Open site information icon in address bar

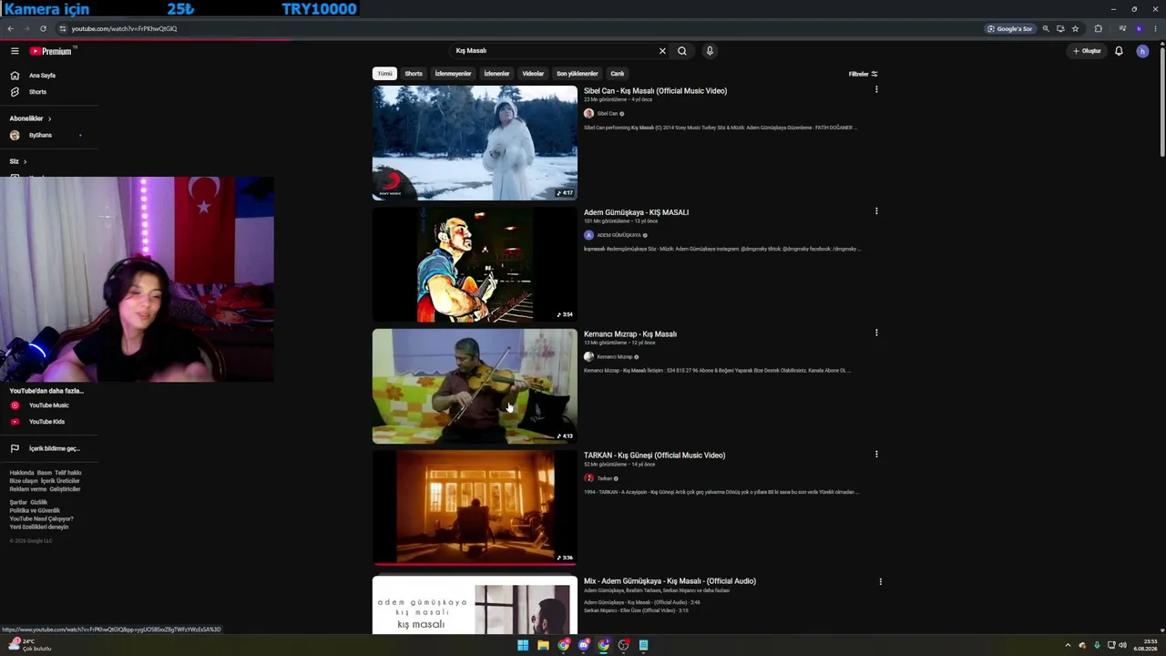(x=62, y=28)
